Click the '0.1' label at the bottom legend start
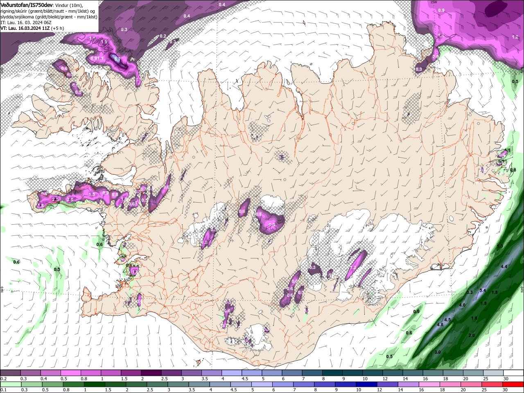 [3, 390]
